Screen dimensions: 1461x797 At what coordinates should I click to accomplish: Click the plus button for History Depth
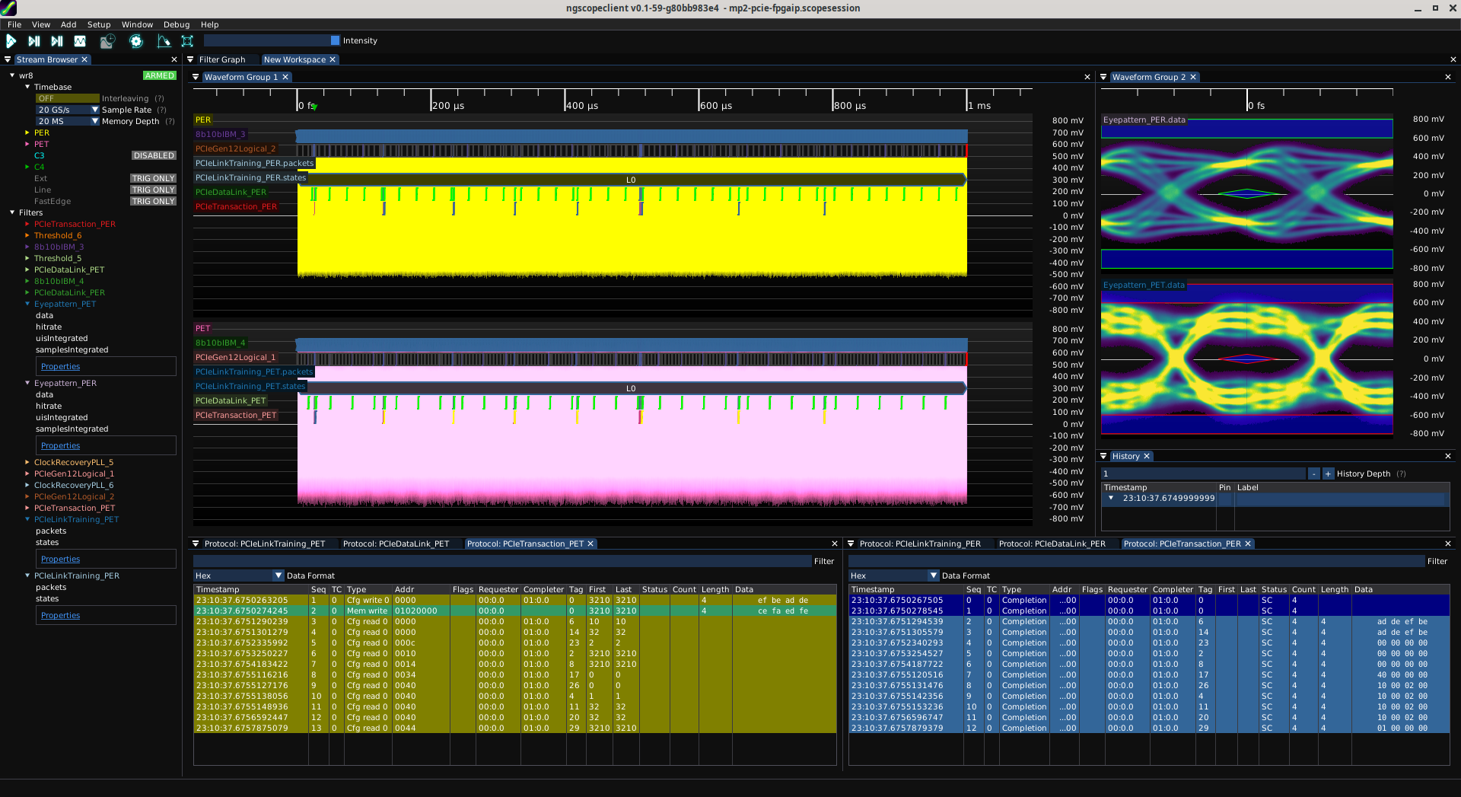(1328, 474)
